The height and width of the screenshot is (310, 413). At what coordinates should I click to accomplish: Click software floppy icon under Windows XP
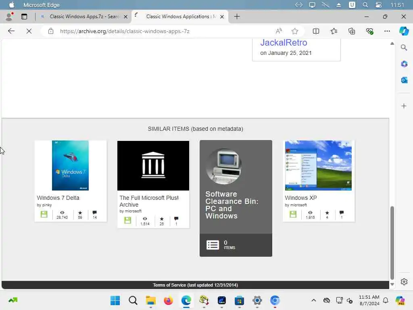pos(293,214)
